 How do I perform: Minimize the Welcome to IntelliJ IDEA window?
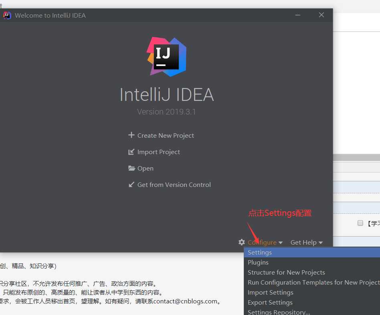298,15
